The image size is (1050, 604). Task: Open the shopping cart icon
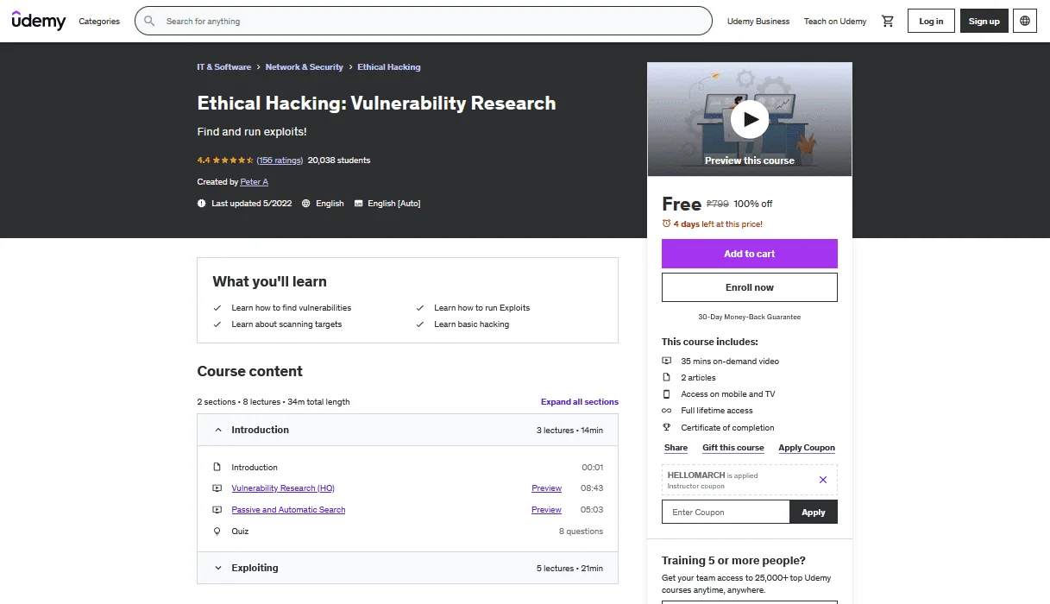click(888, 21)
